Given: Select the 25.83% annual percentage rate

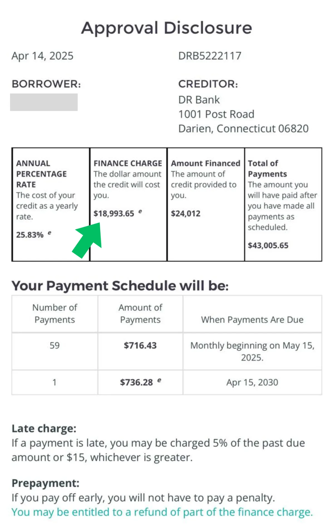Looking at the screenshot, I should 30,235.
